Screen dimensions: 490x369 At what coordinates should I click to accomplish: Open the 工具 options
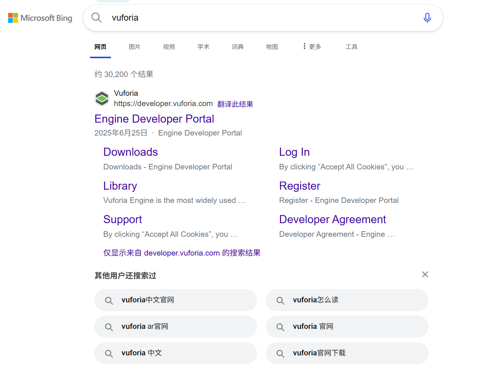351,47
